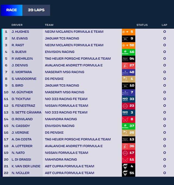
Task: Click the ABT Cupra badge numbered 4
Action: click(129, 166)
